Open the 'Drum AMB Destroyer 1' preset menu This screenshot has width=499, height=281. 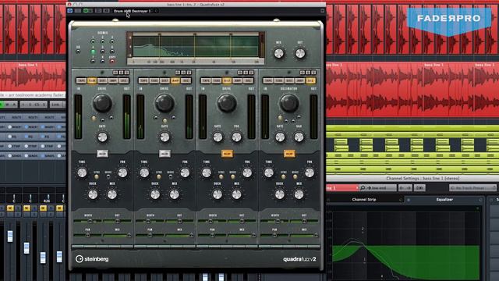[133, 11]
